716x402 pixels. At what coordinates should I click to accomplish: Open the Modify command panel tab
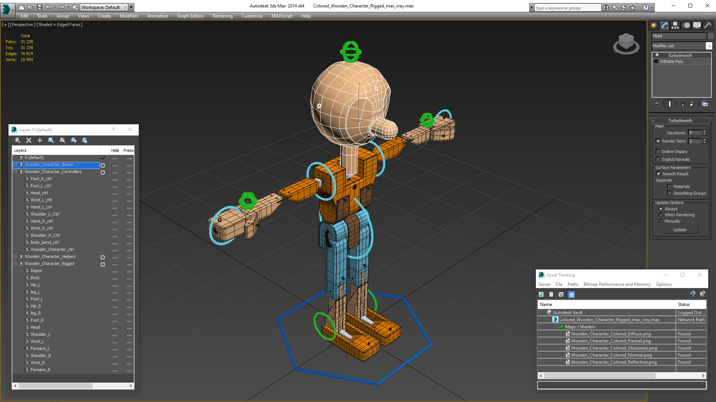coord(665,25)
